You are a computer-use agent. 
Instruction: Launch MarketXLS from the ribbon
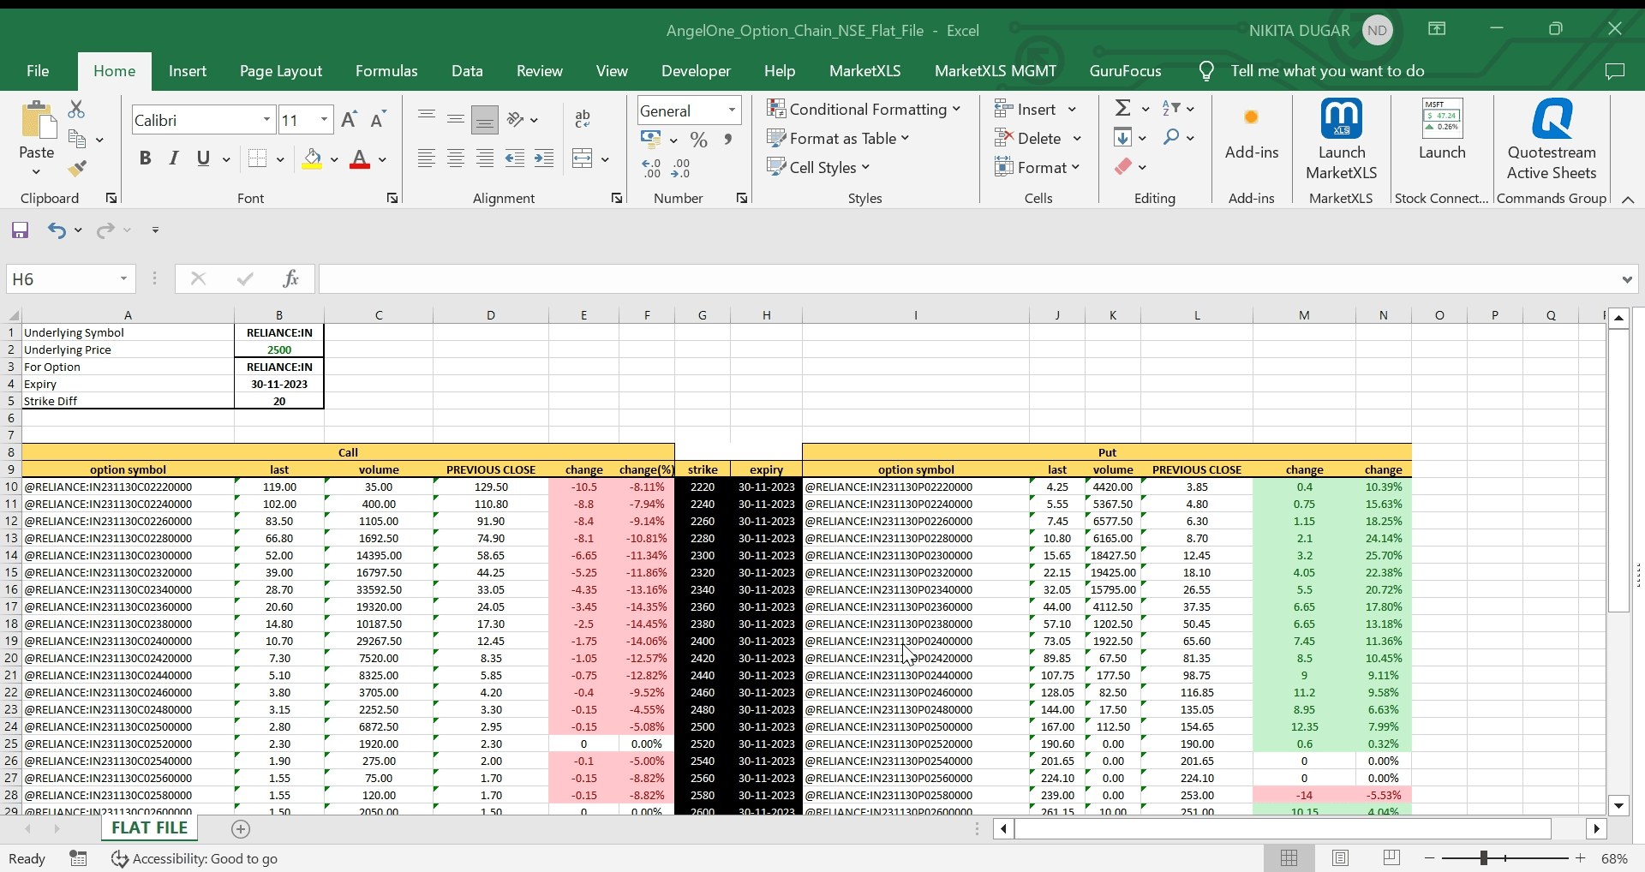[x=1341, y=139]
